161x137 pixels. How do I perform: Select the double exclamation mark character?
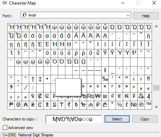pyautogui.click(x=148, y=79)
